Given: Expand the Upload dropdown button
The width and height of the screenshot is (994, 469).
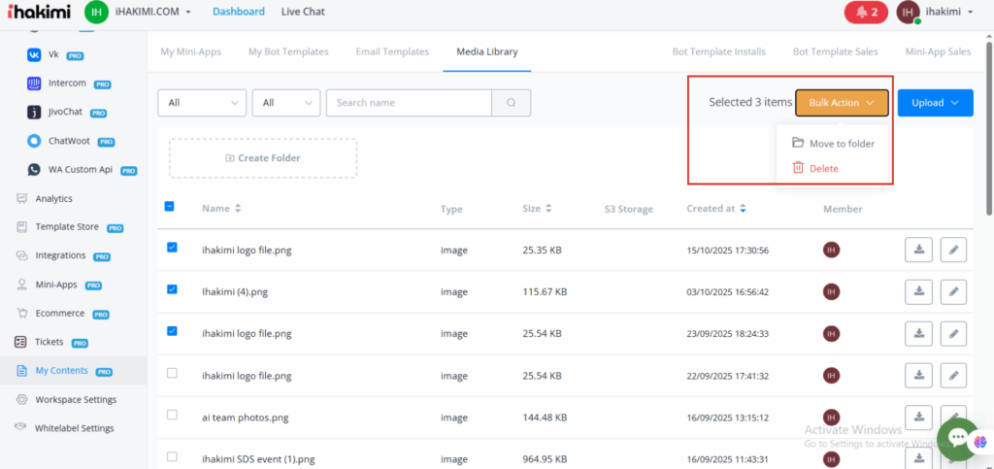Looking at the screenshot, I should tap(935, 103).
